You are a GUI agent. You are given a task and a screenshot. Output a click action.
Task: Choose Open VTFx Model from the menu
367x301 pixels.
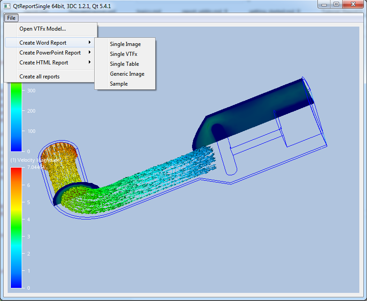click(42, 29)
